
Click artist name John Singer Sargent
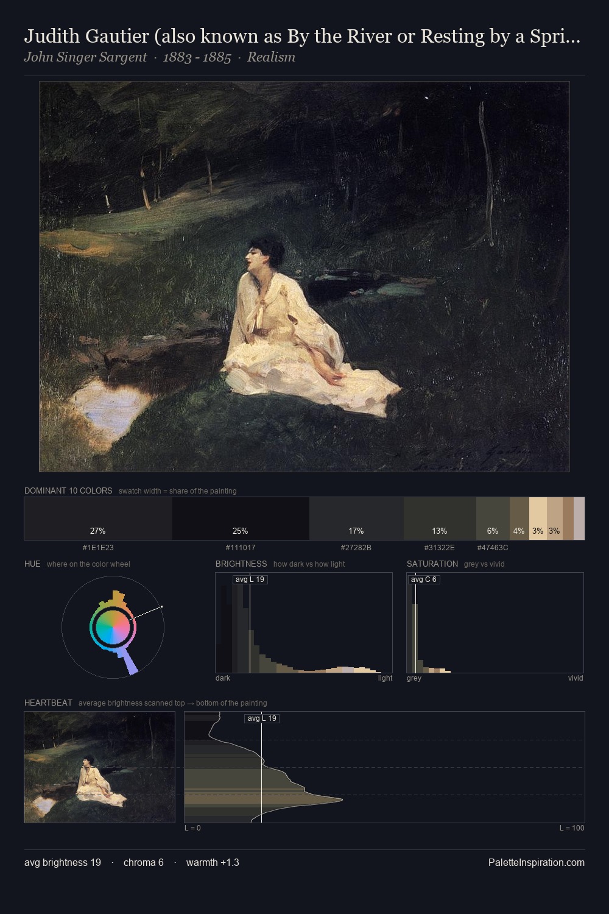coord(85,57)
